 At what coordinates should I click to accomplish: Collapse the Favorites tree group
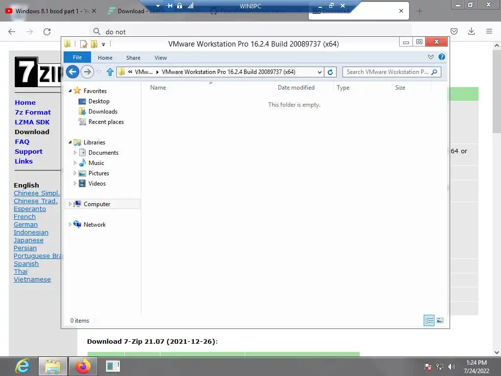(x=70, y=91)
